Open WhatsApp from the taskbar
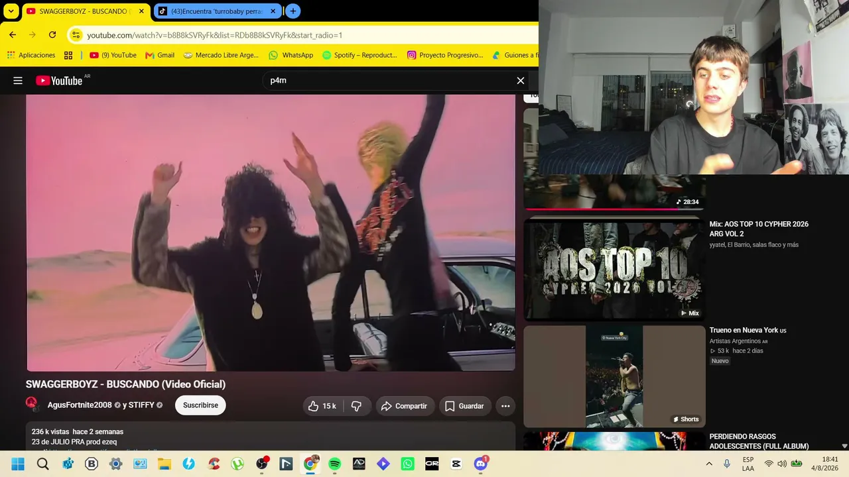 tap(408, 464)
